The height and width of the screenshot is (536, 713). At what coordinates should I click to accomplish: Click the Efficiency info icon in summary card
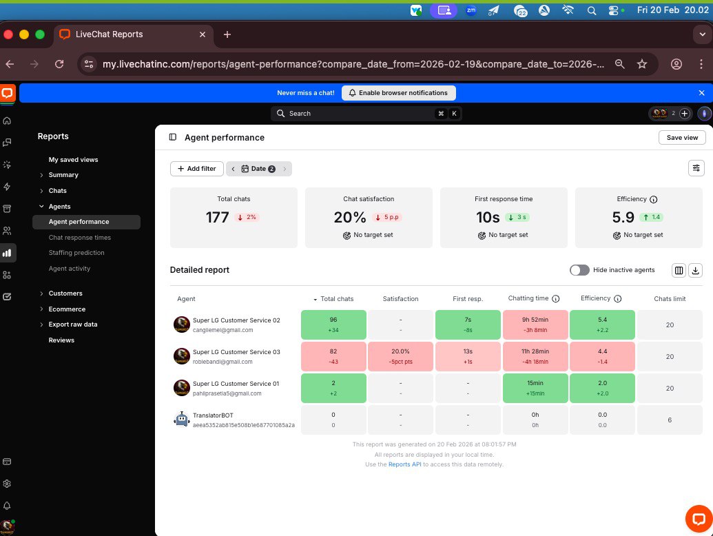(x=654, y=200)
